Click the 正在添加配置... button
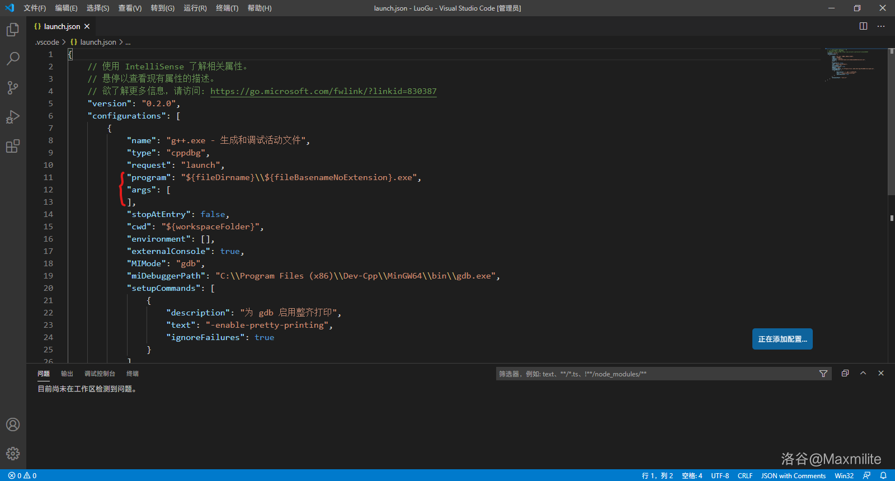895x481 pixels. coord(782,339)
